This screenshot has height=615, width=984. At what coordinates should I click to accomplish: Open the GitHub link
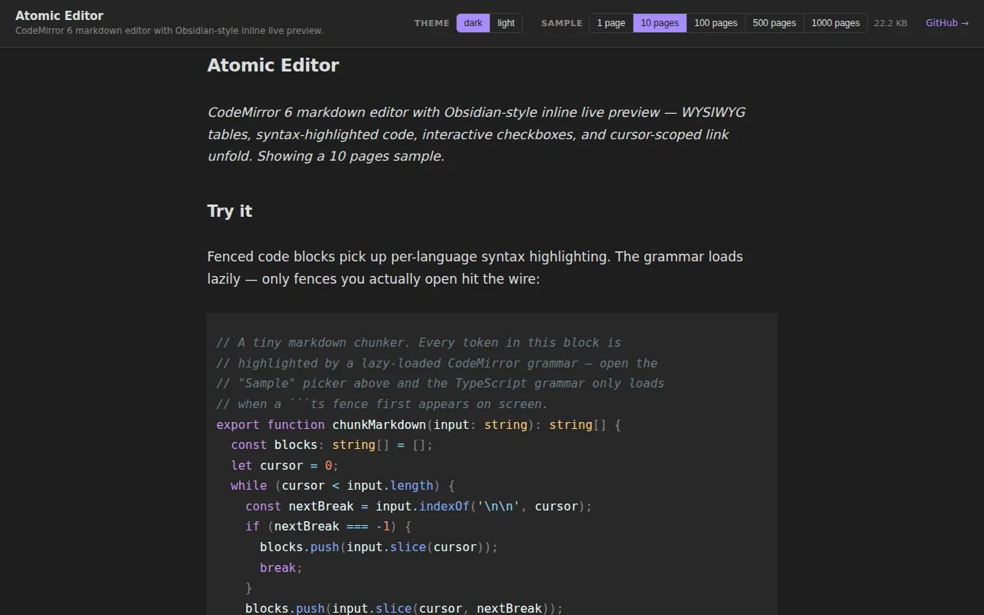pyautogui.click(x=947, y=23)
